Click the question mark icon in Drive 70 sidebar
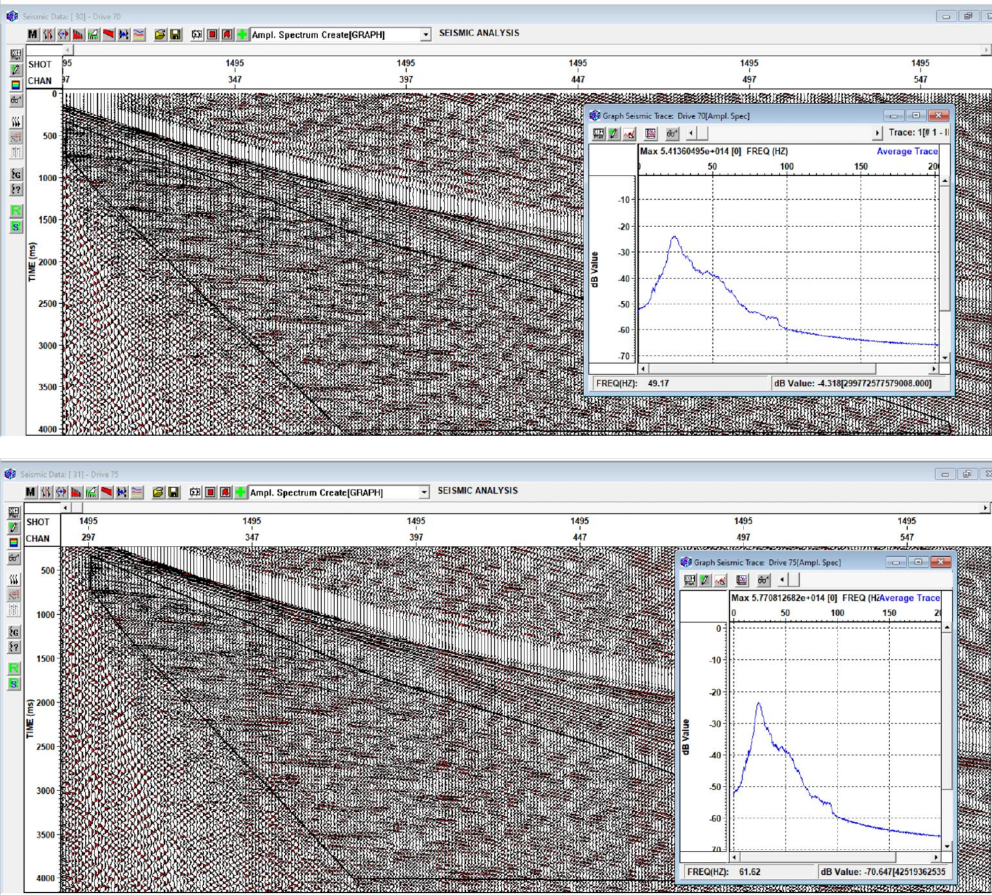Image resolution: width=992 pixels, height=895 pixels. (16, 190)
